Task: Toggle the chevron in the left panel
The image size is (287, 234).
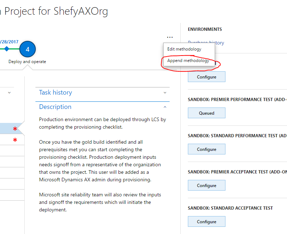Action: click(9, 92)
